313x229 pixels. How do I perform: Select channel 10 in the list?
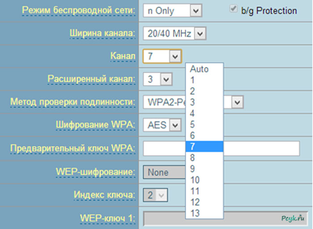pos(204,180)
